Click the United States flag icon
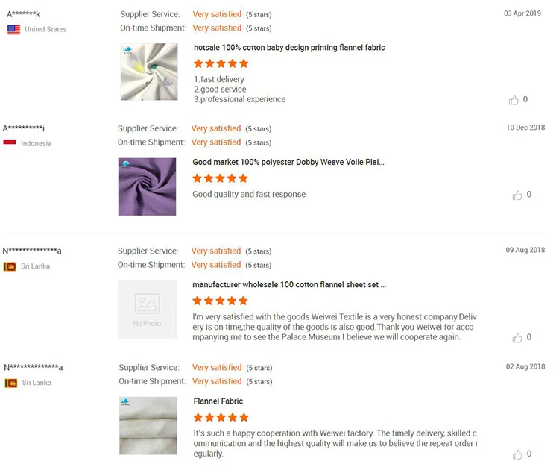This screenshot has height=473, width=559. [x=13, y=30]
